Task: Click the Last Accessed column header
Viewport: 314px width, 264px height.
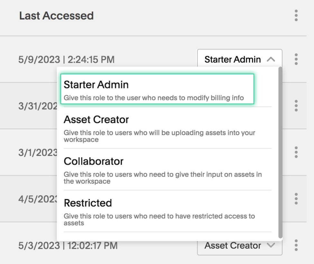Action: click(x=57, y=16)
